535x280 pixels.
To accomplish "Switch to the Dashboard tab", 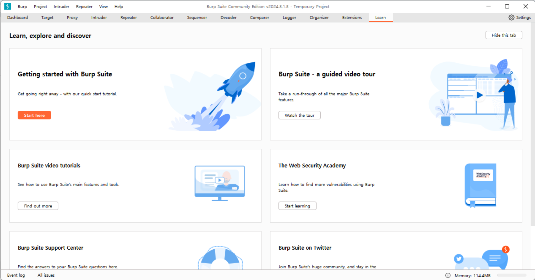I will point(17,17).
